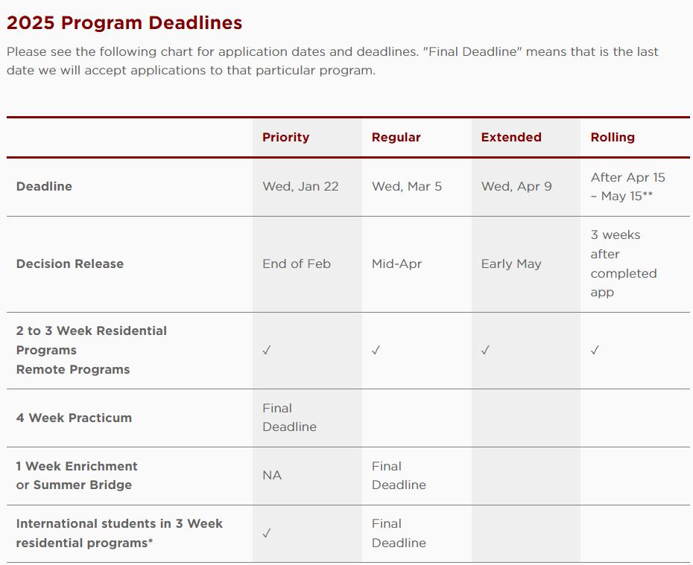The width and height of the screenshot is (693, 565).
Task: Select the Priority column header
Action: point(285,137)
